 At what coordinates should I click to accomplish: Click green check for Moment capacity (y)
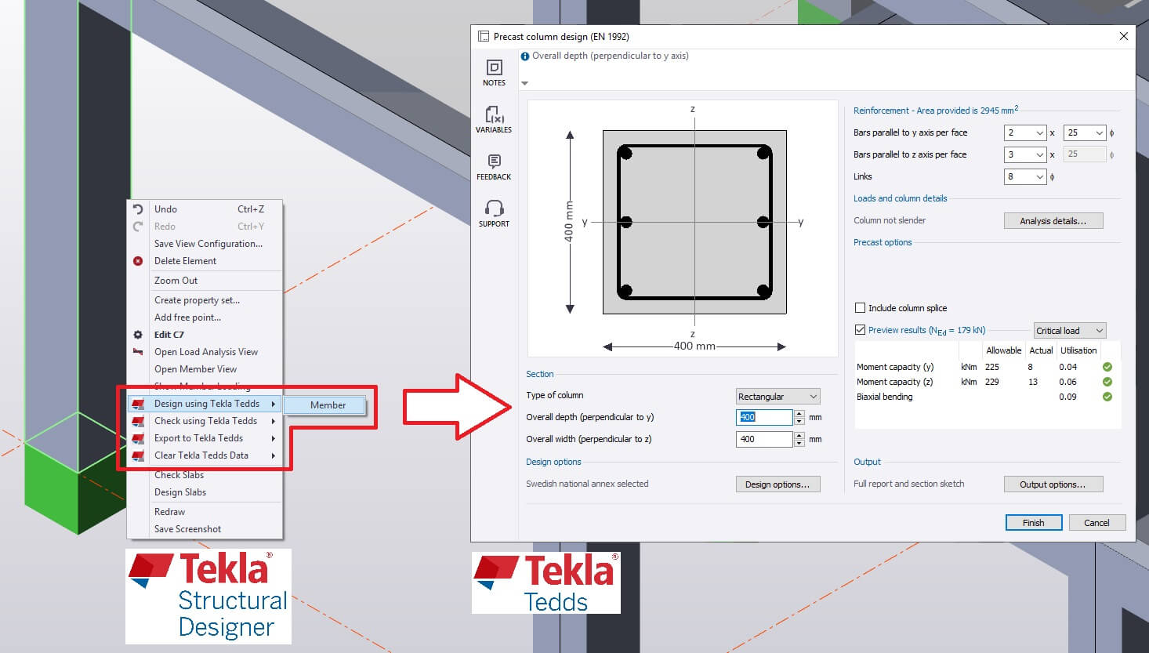tap(1107, 367)
